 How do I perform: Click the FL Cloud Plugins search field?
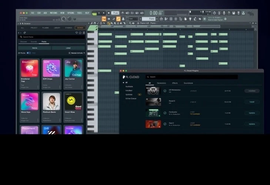coord(191,77)
